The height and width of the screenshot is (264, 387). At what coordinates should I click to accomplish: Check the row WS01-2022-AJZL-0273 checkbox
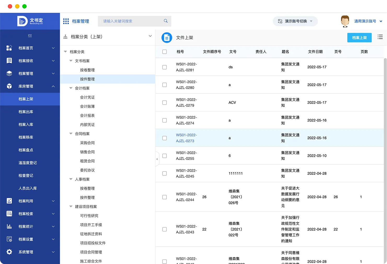(165, 138)
